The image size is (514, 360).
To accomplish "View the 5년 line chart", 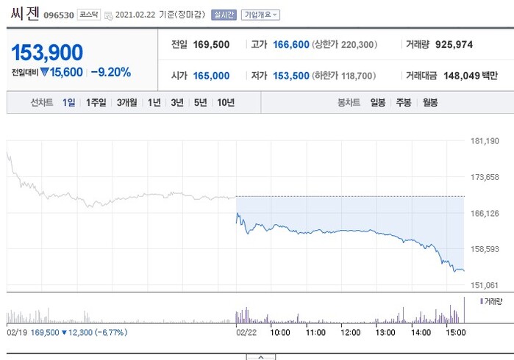I will pyautogui.click(x=200, y=103).
